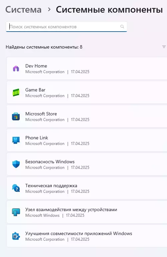Click the app compatibility puzzle icon
The image size is (167, 257).
pyautogui.click(x=16, y=236)
